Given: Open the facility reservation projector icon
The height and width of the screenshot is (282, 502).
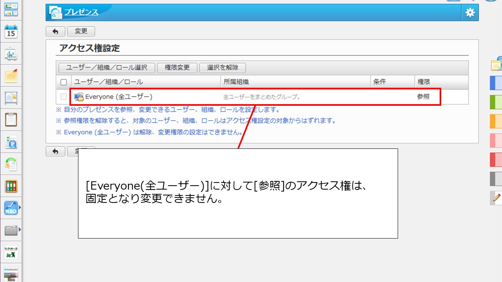Looking at the screenshot, I should (11, 54).
